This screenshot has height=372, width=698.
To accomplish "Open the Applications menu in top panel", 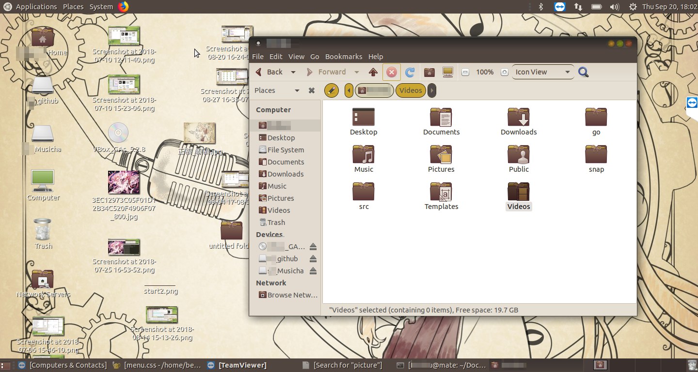I will point(36,7).
